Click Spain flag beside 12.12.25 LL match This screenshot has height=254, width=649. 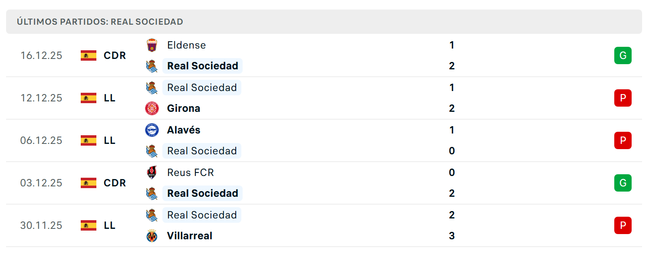pos(89,98)
